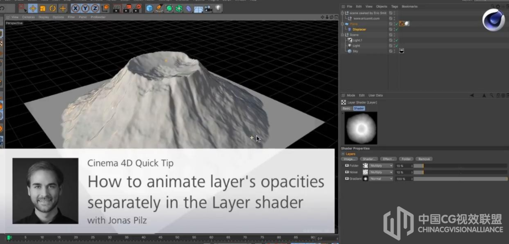Viewport: 509px width, 244px height.
Task: Collapse the Scene null hierarchy
Action: [x=342, y=35]
